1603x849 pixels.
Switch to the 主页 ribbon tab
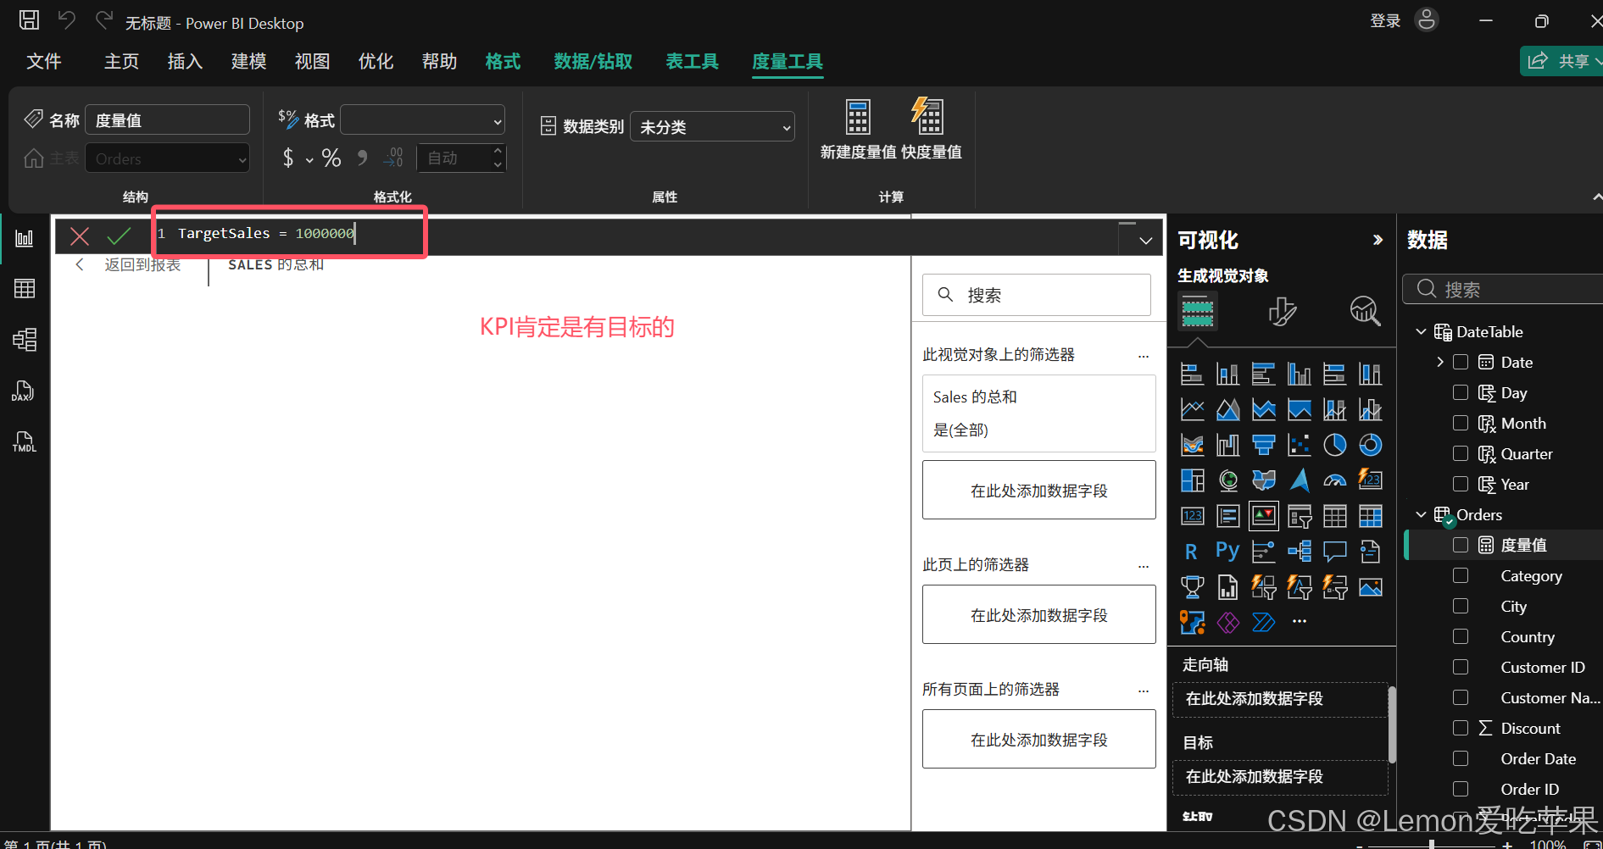tap(121, 61)
